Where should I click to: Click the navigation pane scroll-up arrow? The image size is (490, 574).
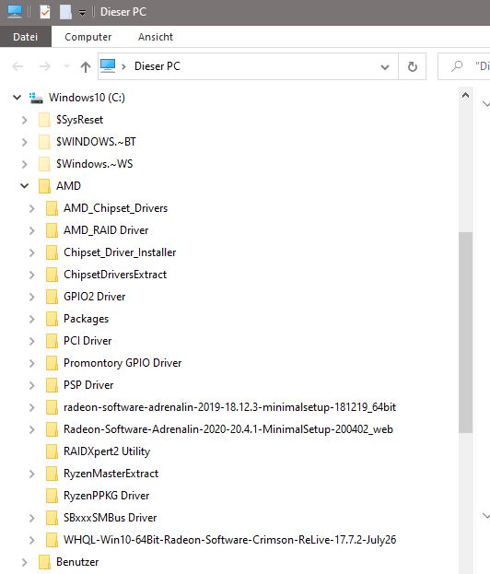click(465, 96)
